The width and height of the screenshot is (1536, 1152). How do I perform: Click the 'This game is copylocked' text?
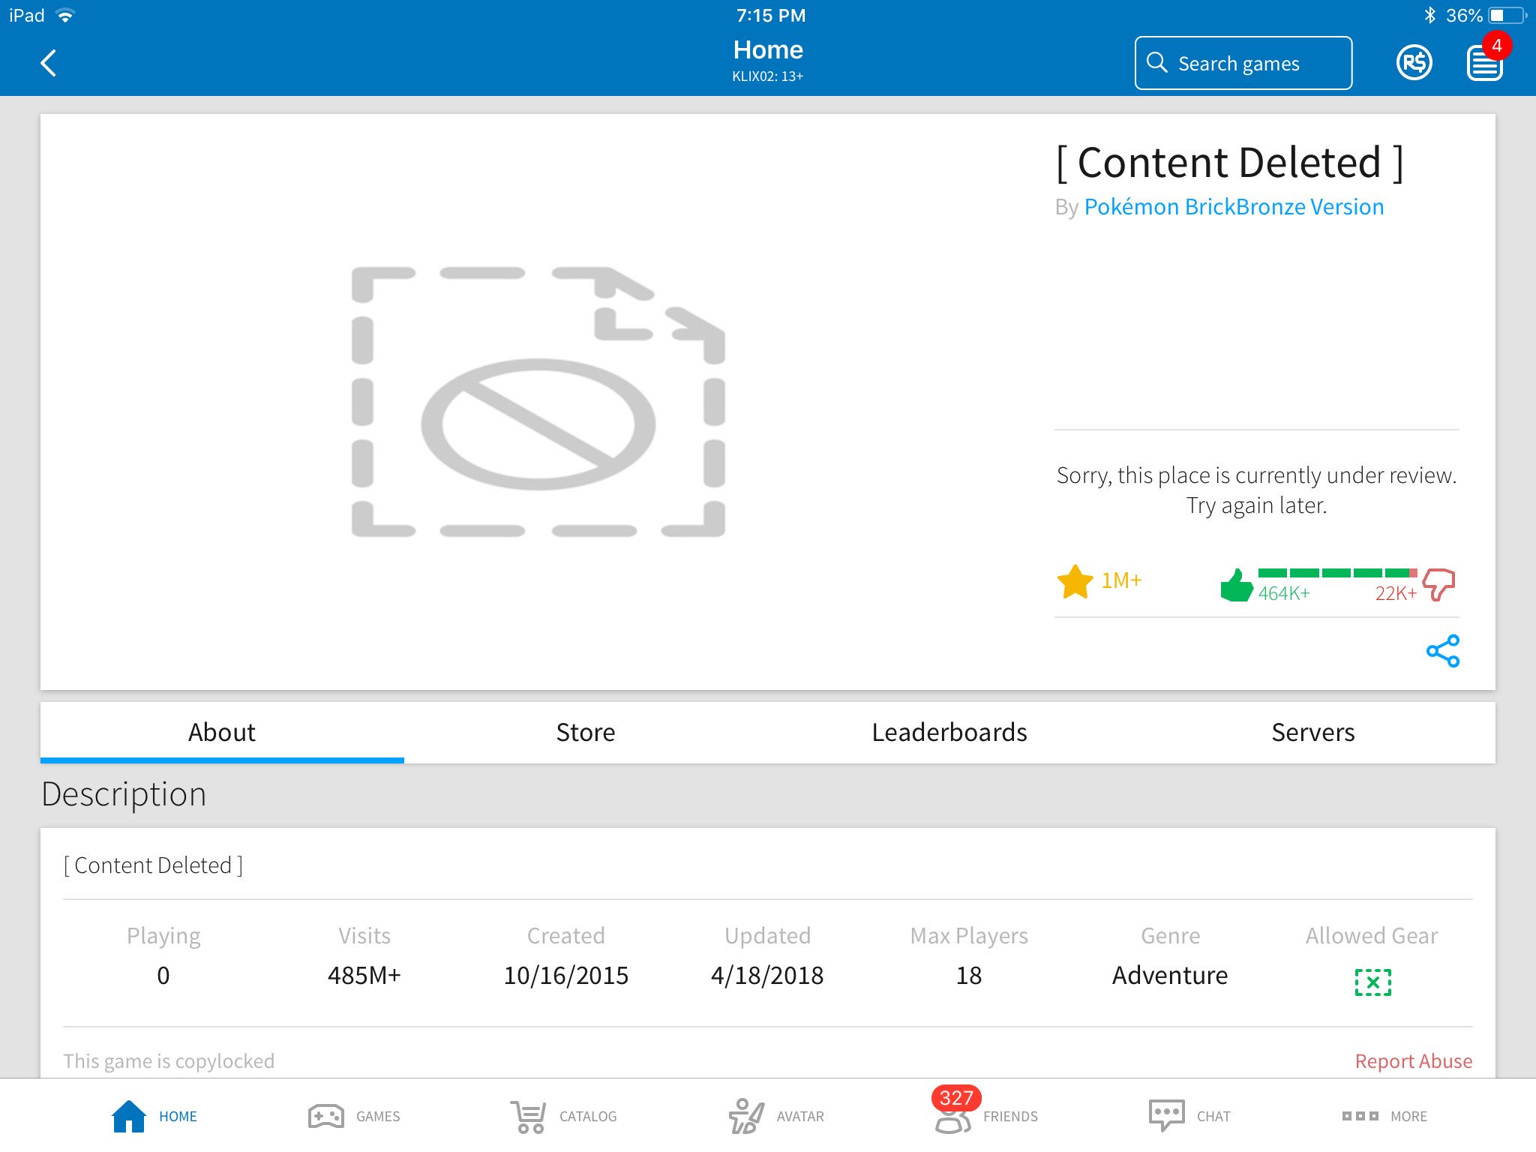point(169,1060)
